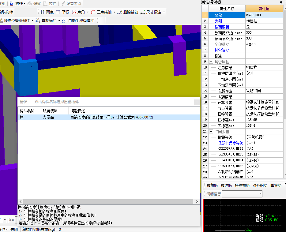Screen dimensions: 286x232
Task: Select the 平行 parallel axis tool
Action: click(62, 12)
